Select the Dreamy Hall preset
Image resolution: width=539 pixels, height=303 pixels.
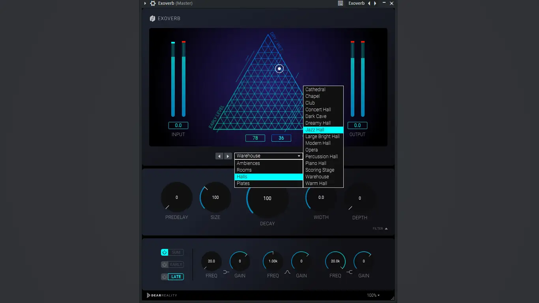click(x=323, y=123)
